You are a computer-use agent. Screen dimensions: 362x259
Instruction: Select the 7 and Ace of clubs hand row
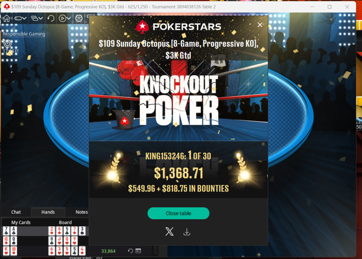pos(46,231)
